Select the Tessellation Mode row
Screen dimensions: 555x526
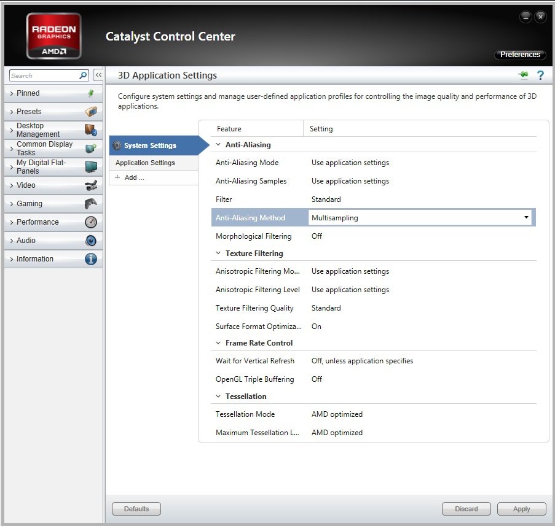(374, 414)
